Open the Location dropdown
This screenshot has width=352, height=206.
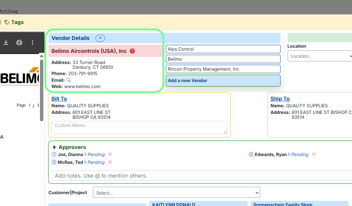320,56
